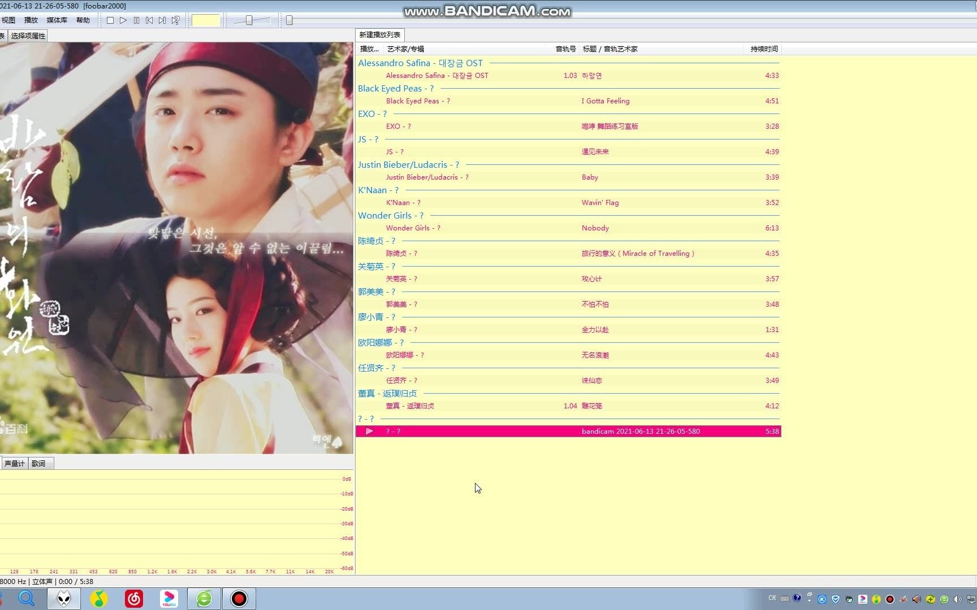The image size is (977, 610).
Task: Select the track titled '无名浪潮'
Action: 568,355
